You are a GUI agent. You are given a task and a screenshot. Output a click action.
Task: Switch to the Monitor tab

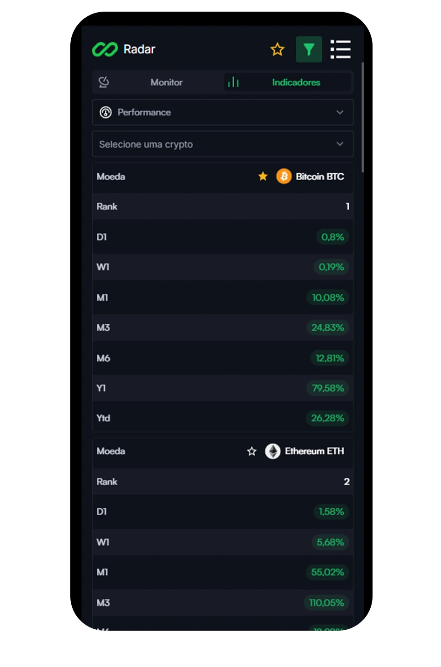point(166,82)
